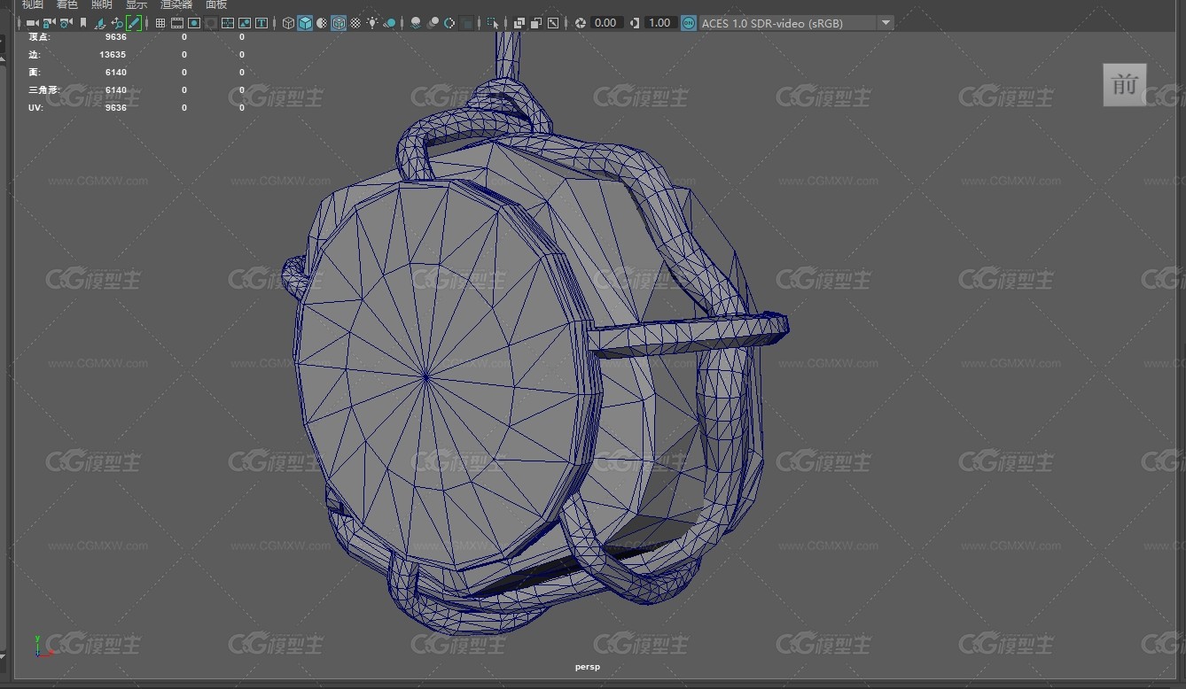1186x689 pixels.
Task: Click the Gamma value field 1.00
Action: pyautogui.click(x=660, y=23)
